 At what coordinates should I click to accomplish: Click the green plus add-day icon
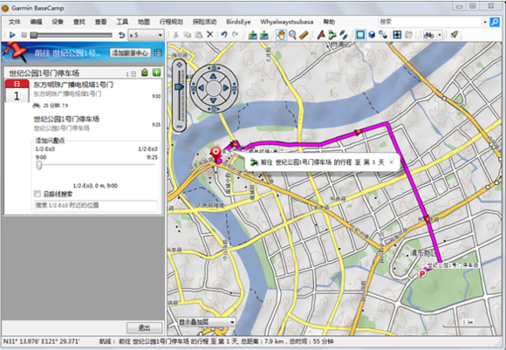click(x=156, y=72)
